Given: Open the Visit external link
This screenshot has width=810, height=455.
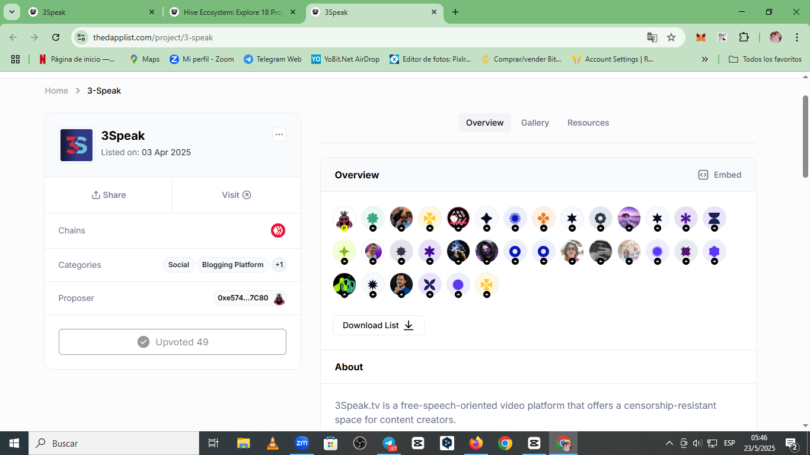Looking at the screenshot, I should [x=237, y=195].
